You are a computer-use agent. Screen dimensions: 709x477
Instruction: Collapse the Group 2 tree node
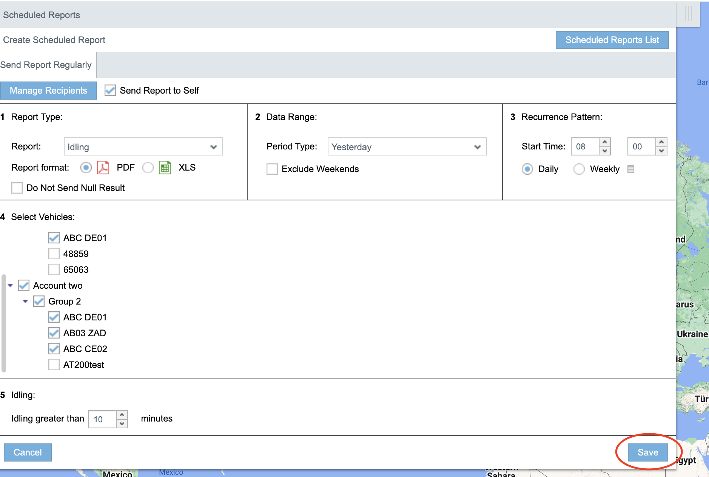coord(25,302)
